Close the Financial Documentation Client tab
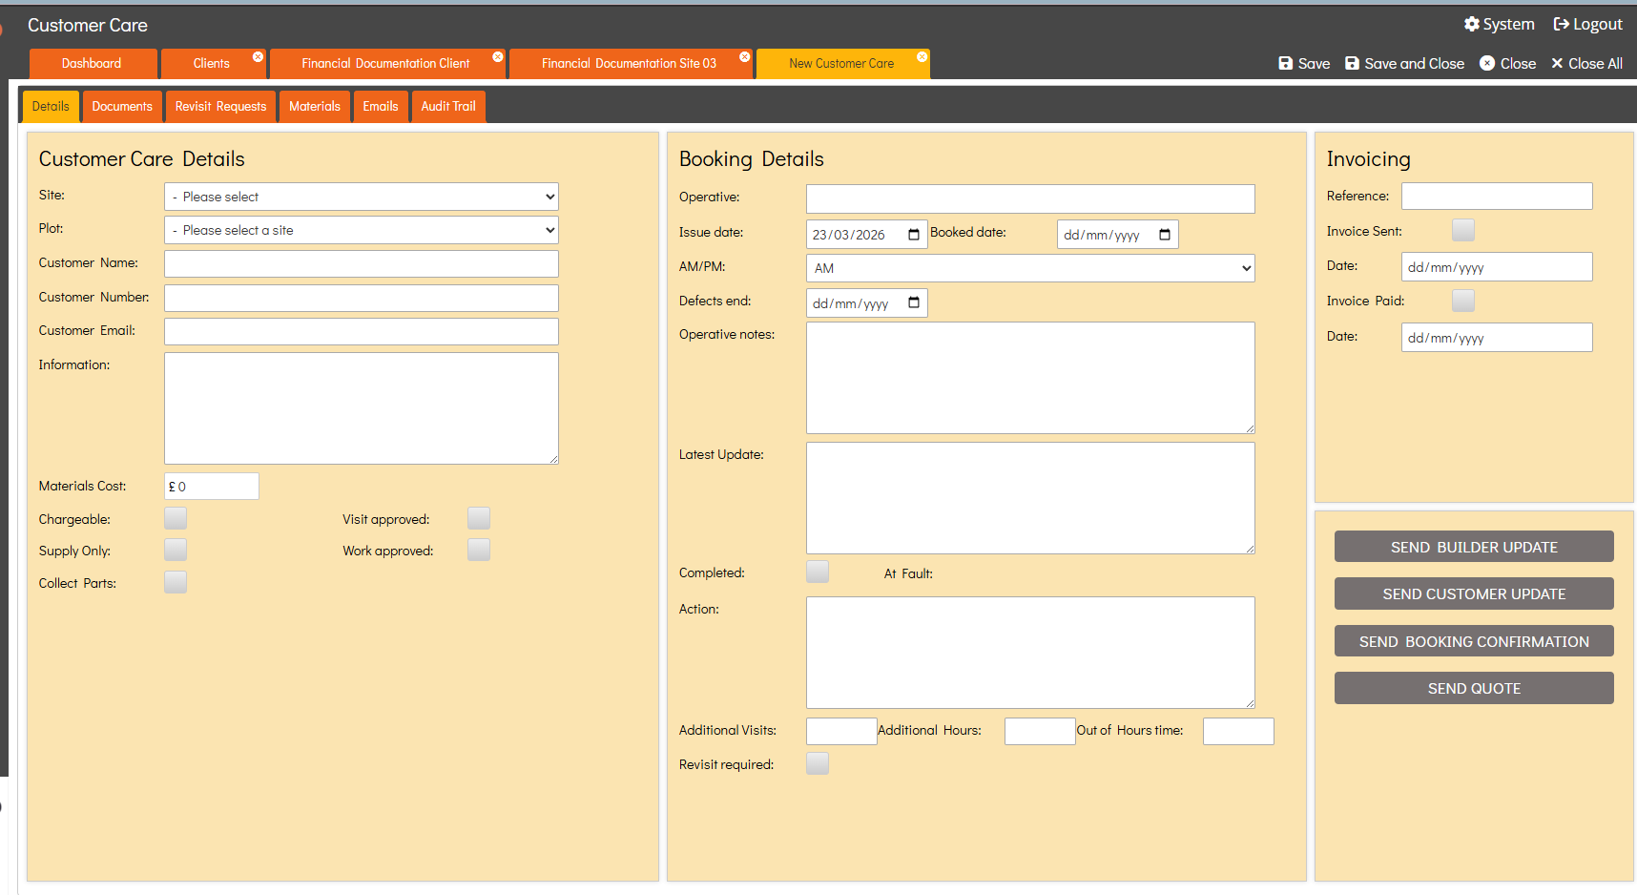Screen dimensions: 1637x895 click(x=498, y=57)
